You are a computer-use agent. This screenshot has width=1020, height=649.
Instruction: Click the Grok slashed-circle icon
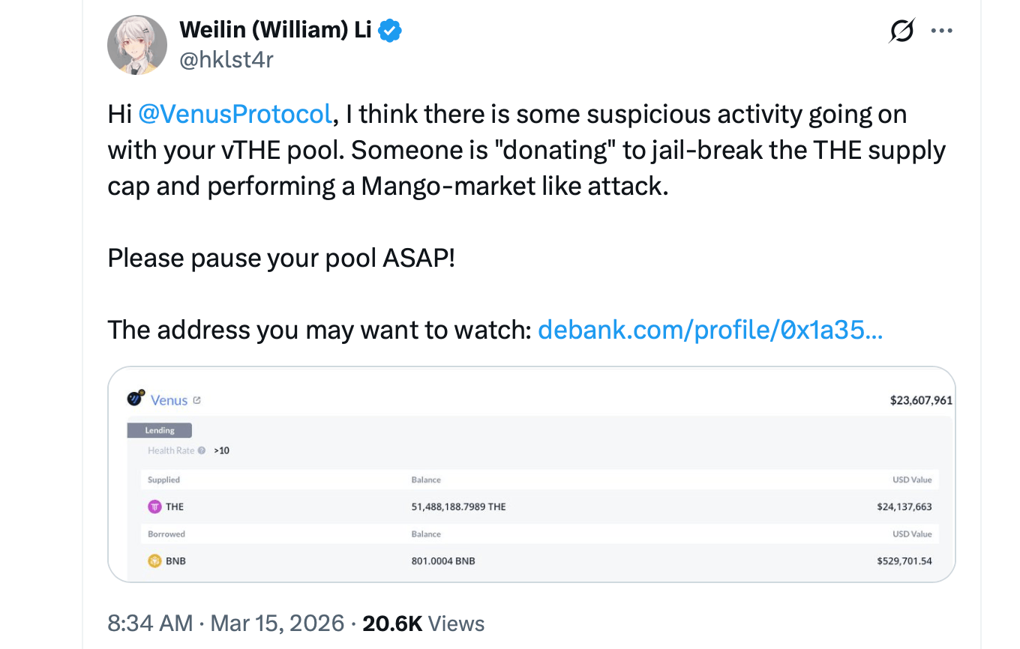901,31
